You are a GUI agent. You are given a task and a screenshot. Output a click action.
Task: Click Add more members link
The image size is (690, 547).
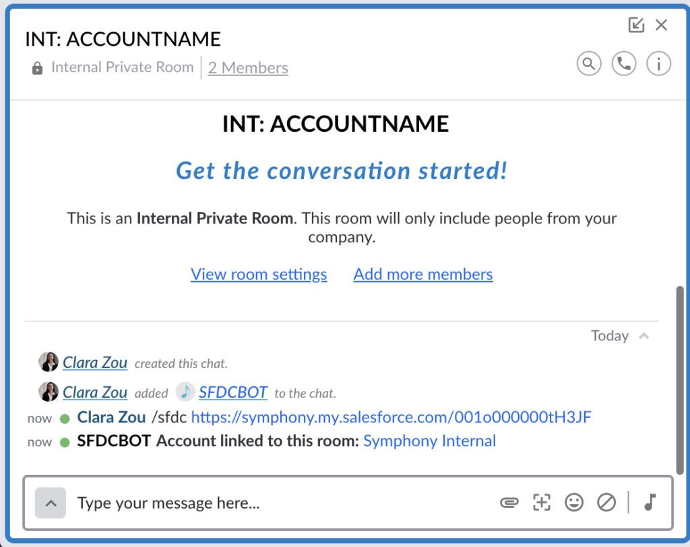coord(423,274)
